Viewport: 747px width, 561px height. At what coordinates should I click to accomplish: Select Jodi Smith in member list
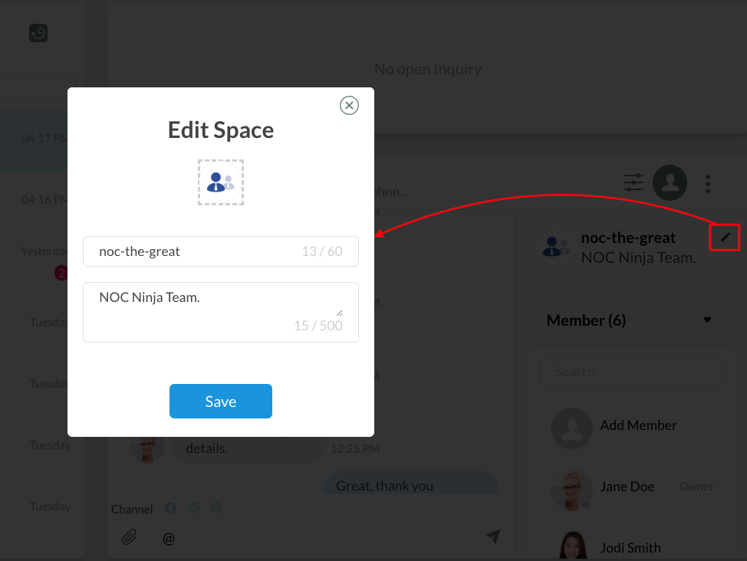pyautogui.click(x=630, y=547)
